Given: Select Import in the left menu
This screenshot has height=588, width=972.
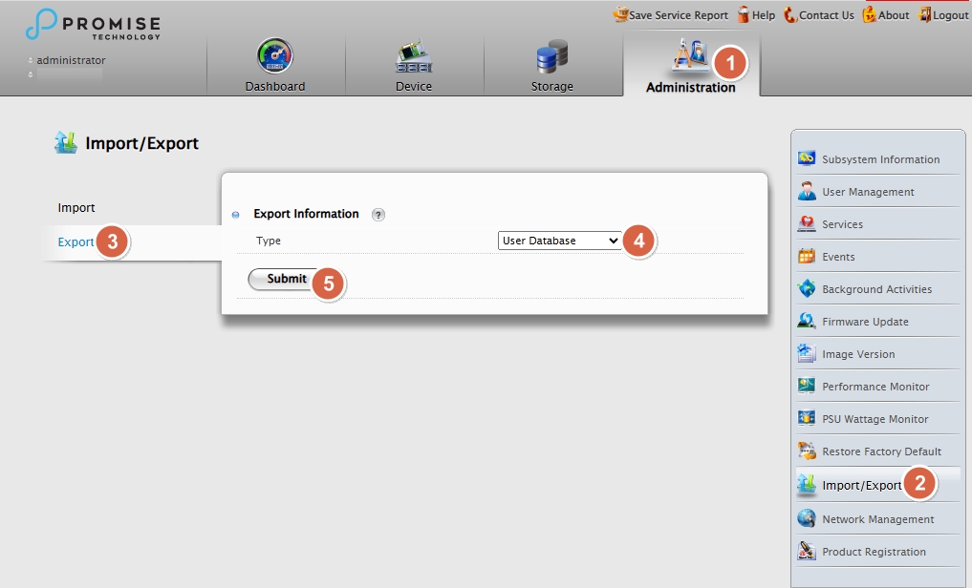Looking at the screenshot, I should 76,208.
